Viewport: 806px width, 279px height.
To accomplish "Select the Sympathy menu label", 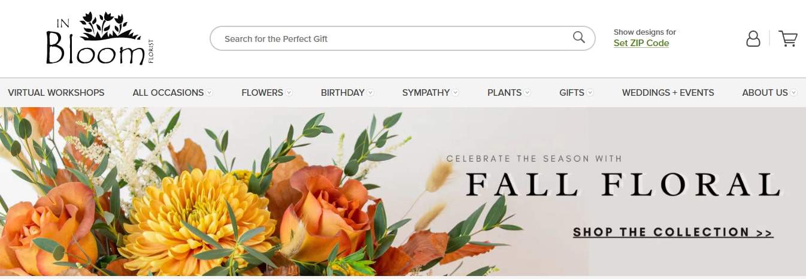I will [x=426, y=93].
